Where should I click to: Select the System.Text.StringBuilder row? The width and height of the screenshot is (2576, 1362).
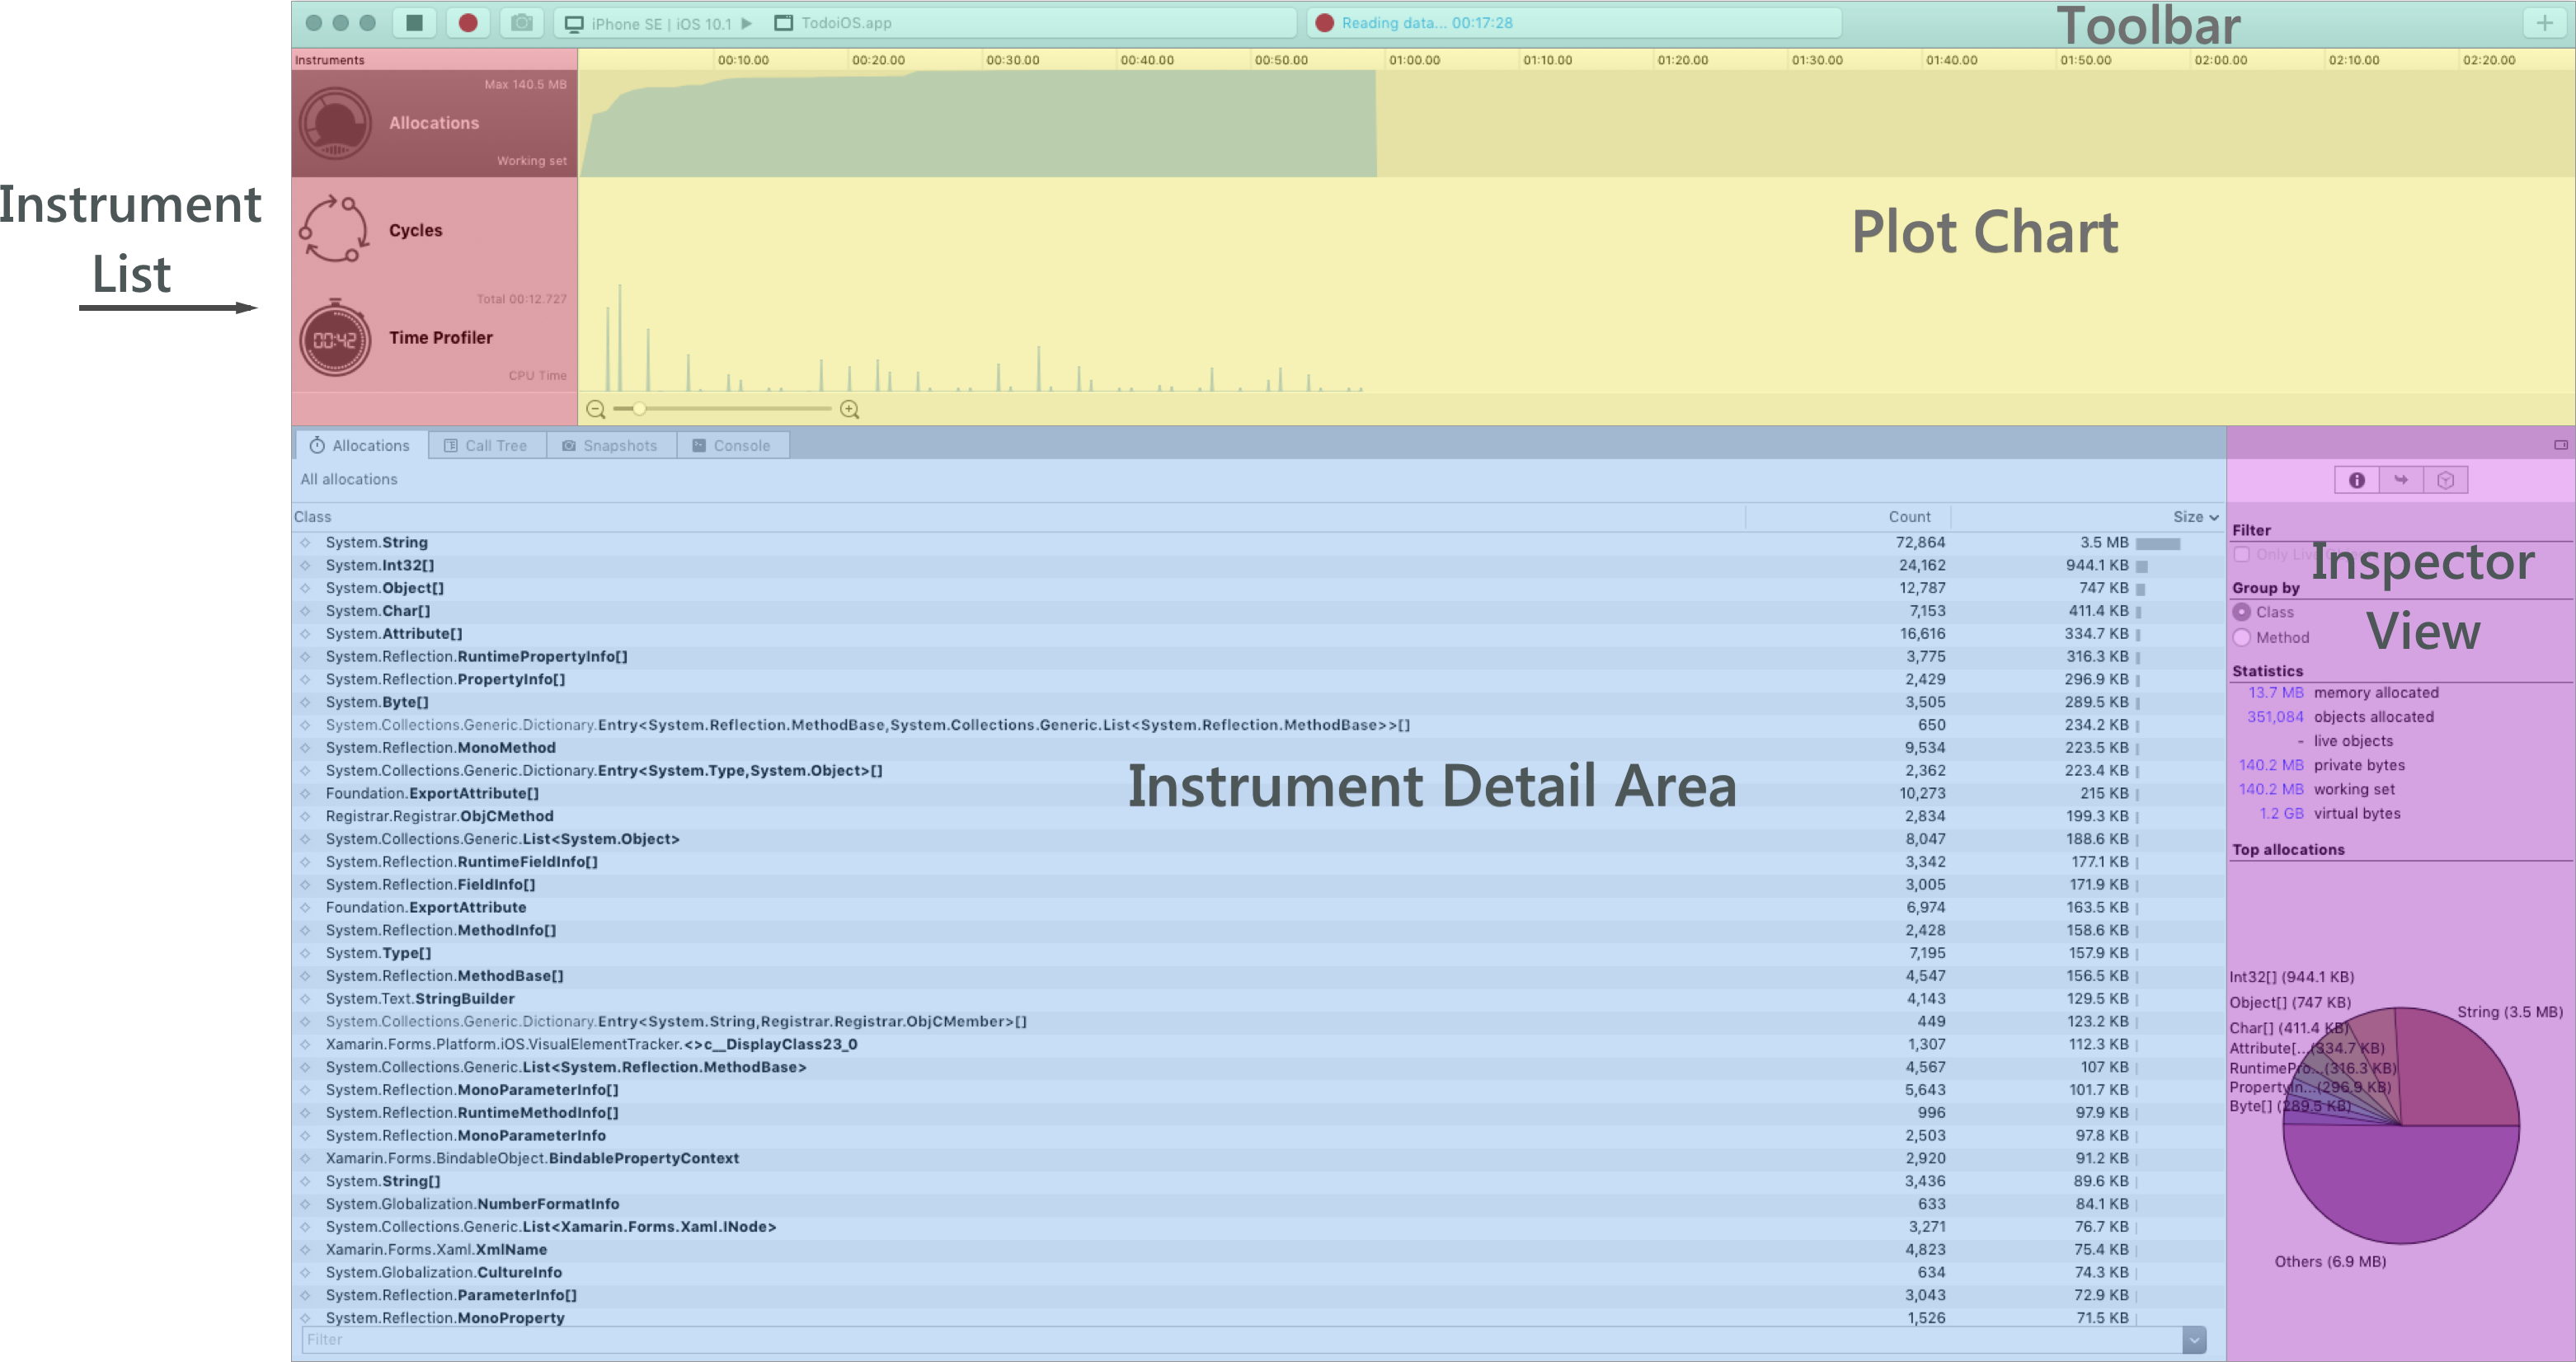(1258, 999)
